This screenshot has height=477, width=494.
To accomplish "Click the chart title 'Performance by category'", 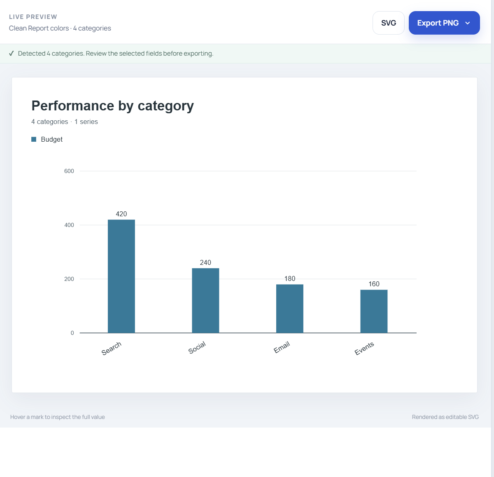I will [x=113, y=106].
